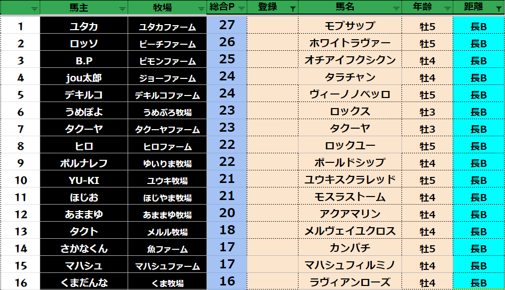505x290 pixels.
Task: Select the owner cell jou太郎
Action: click(x=83, y=78)
